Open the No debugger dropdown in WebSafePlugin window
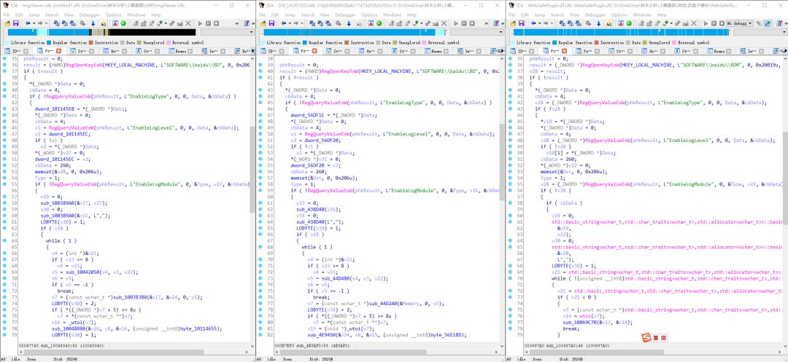Image resolution: width=788 pixels, height=362 pixels. [x=740, y=23]
